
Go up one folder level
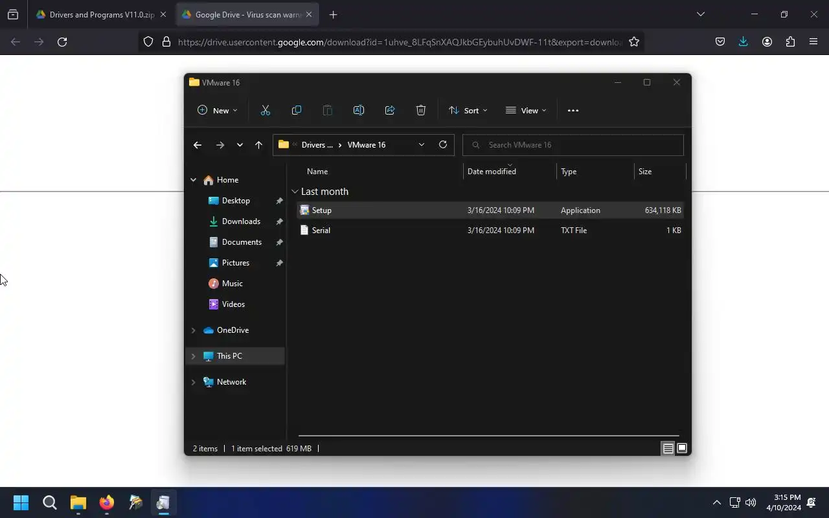click(258, 145)
